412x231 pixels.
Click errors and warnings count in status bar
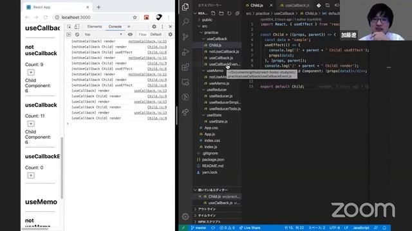[227, 228]
